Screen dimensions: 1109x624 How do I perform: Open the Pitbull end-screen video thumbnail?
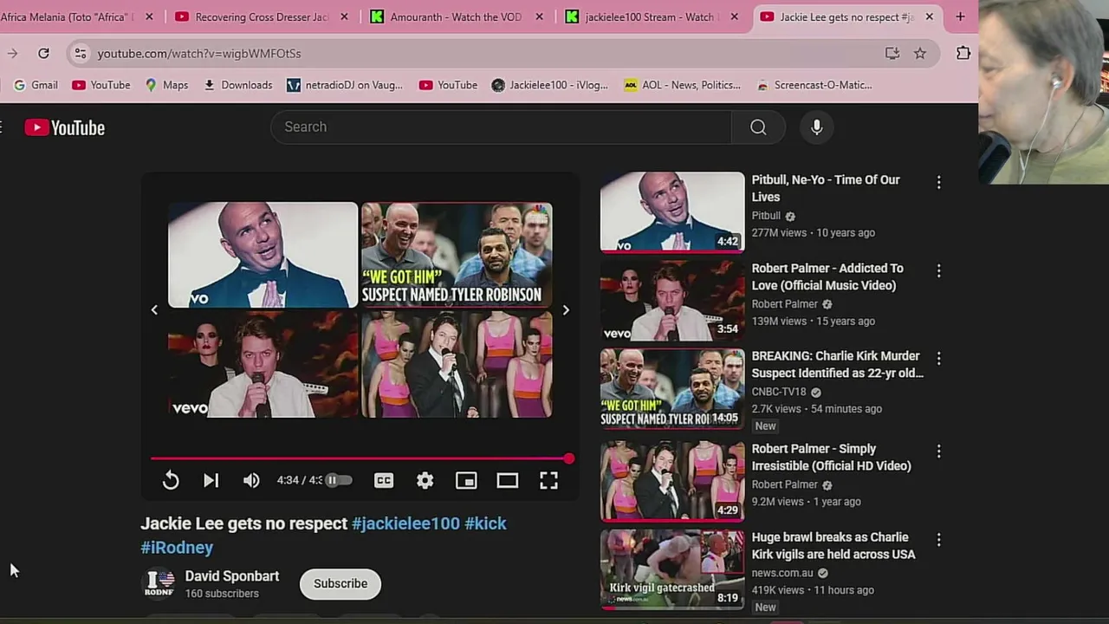[263, 255]
